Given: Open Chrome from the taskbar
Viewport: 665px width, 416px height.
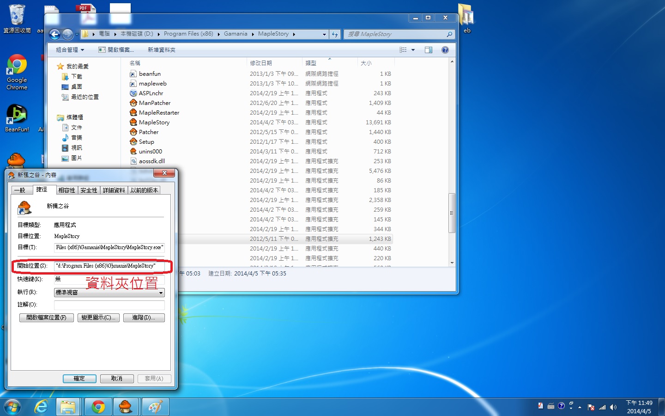Looking at the screenshot, I should 98,407.
